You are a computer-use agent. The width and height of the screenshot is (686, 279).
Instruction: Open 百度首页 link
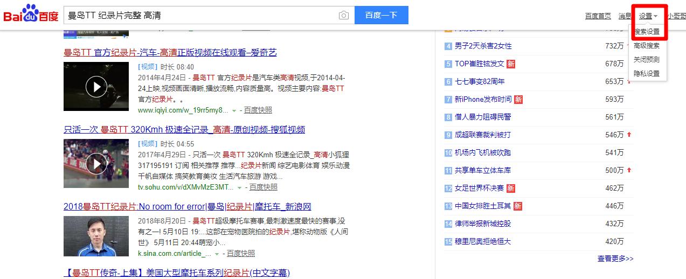pos(598,16)
